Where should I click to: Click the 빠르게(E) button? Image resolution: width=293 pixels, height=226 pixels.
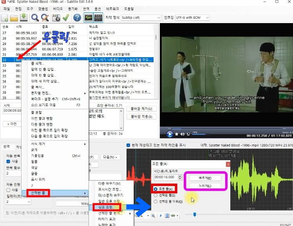tap(205, 178)
